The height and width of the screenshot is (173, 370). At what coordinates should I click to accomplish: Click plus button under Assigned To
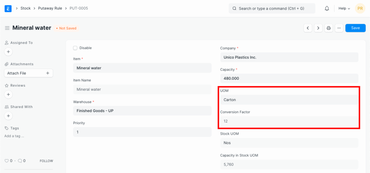tap(8, 52)
